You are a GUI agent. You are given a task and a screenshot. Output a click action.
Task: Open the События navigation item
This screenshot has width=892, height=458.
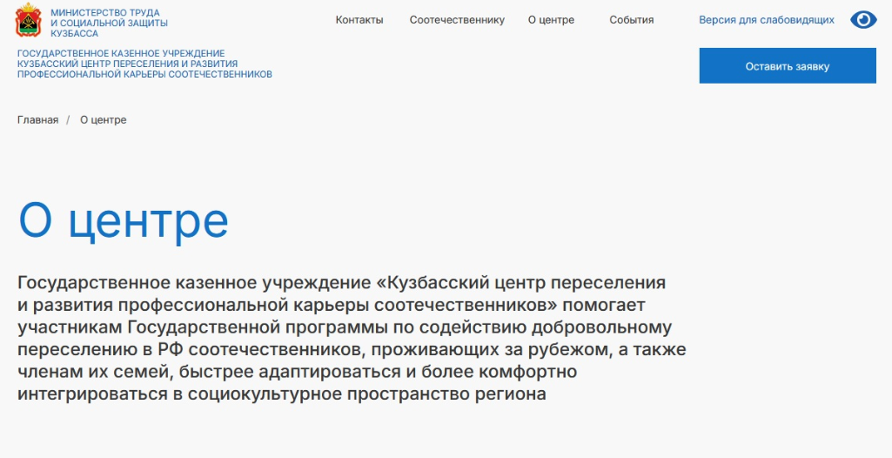tap(631, 20)
